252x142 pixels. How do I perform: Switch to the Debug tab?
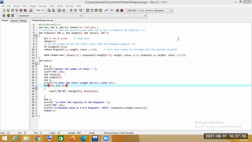23,21
